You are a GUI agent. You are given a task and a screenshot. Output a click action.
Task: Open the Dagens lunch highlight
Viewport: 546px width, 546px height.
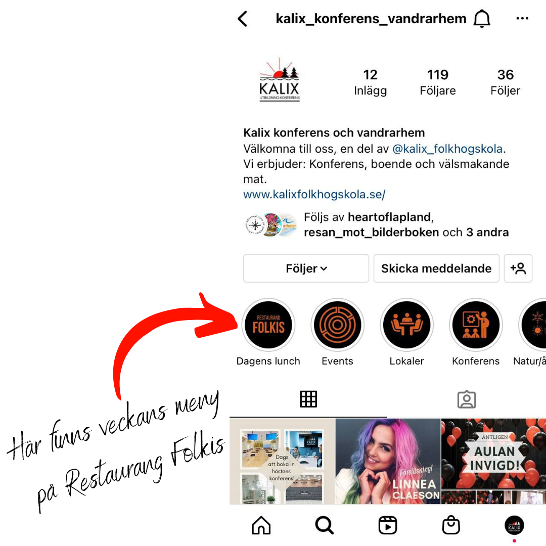click(x=268, y=325)
